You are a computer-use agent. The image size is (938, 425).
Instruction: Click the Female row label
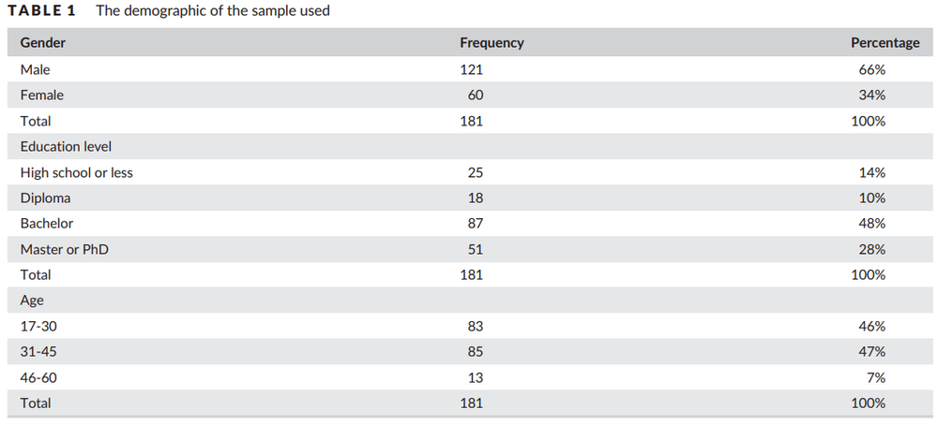coord(41,95)
